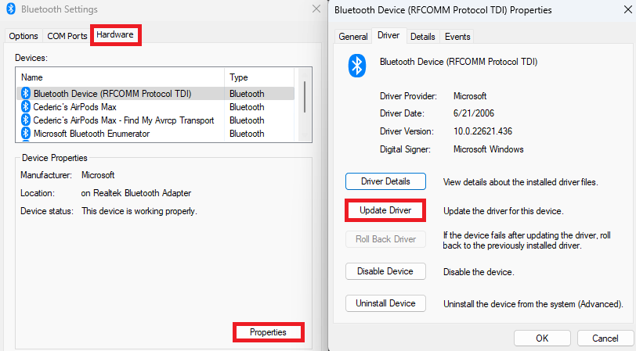Confirm with the OK button
The height and width of the screenshot is (351, 636).
542,338
